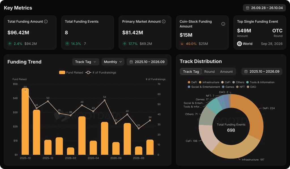
Task: Toggle Tools & Information legend entry
Action: tap(260, 82)
